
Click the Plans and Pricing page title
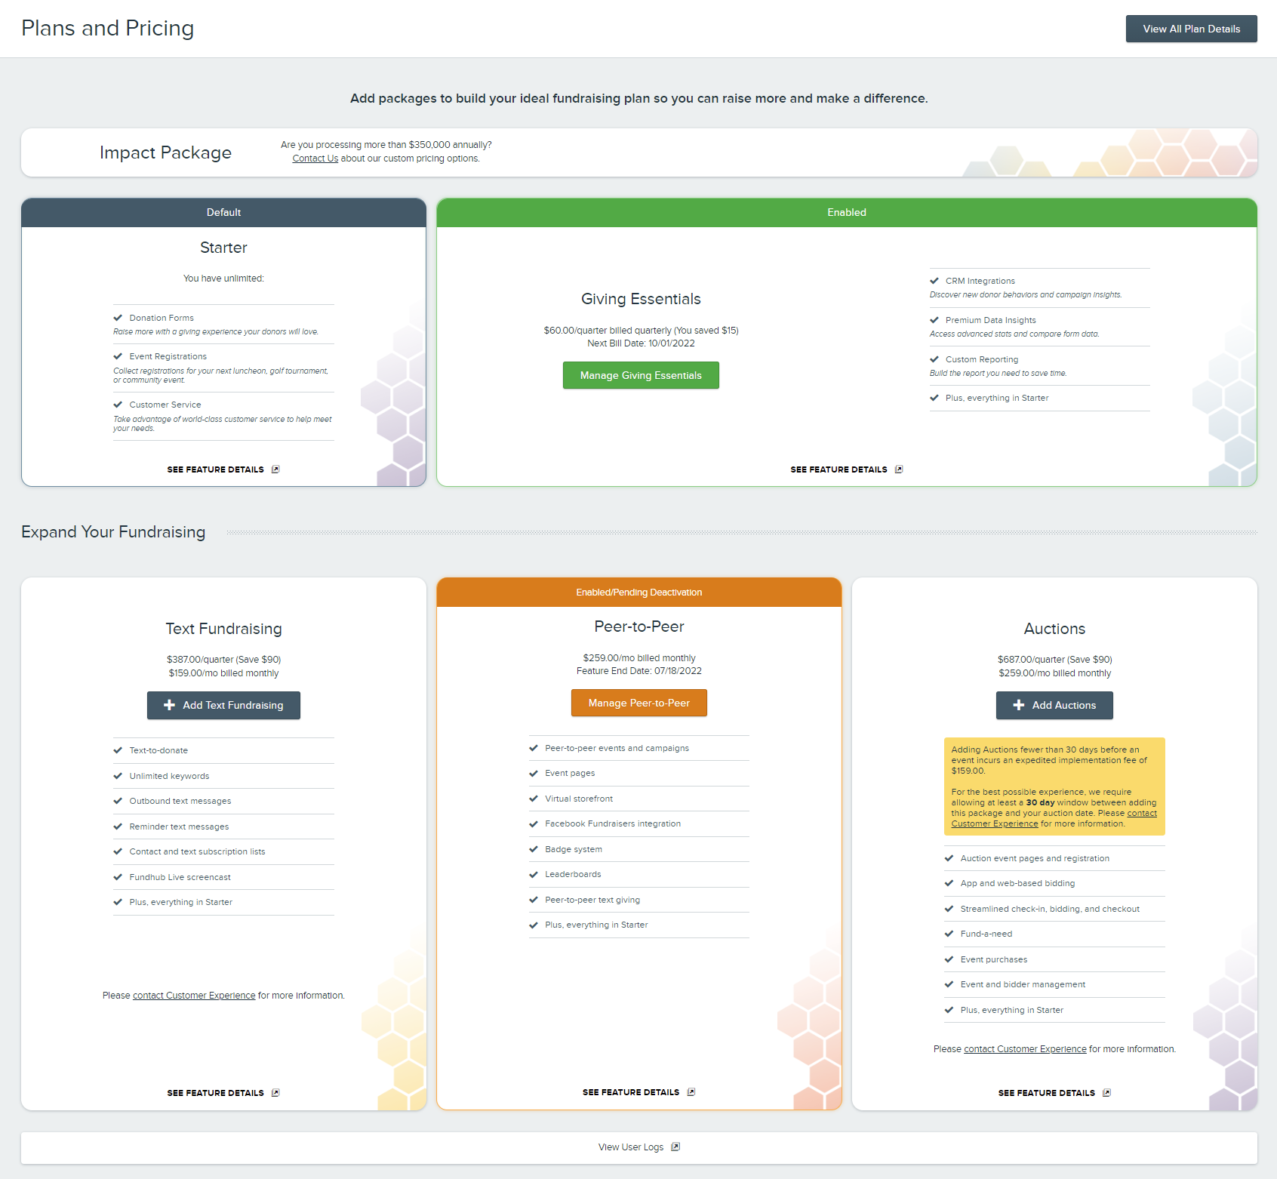point(108,28)
